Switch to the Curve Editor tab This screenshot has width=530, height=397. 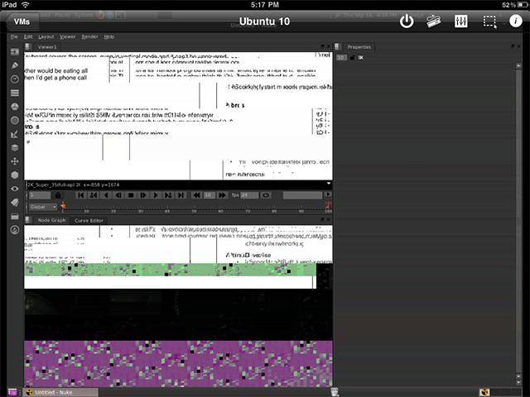89,221
